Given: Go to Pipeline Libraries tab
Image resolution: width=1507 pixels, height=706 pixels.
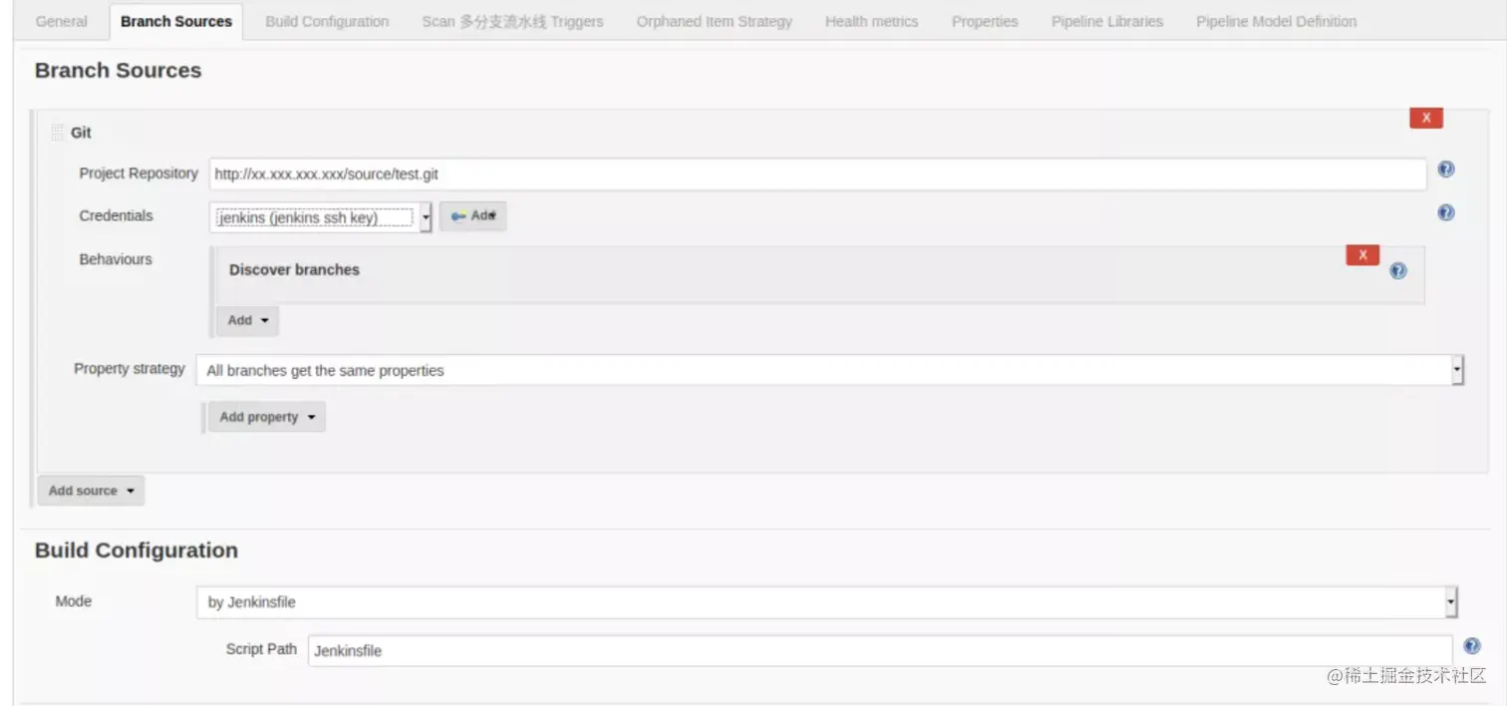Looking at the screenshot, I should click(x=1107, y=21).
